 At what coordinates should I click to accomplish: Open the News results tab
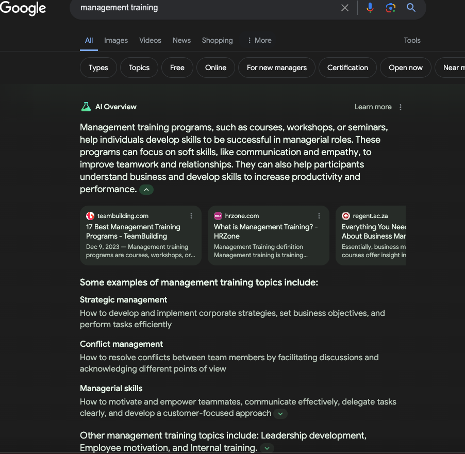(181, 40)
